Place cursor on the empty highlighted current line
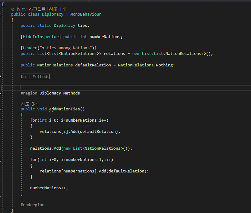 (126, 87)
